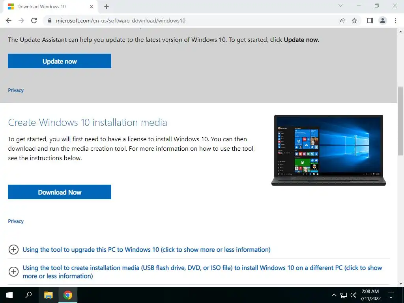View site security via the padlock icon
The height and width of the screenshot is (303, 404).
click(50, 21)
